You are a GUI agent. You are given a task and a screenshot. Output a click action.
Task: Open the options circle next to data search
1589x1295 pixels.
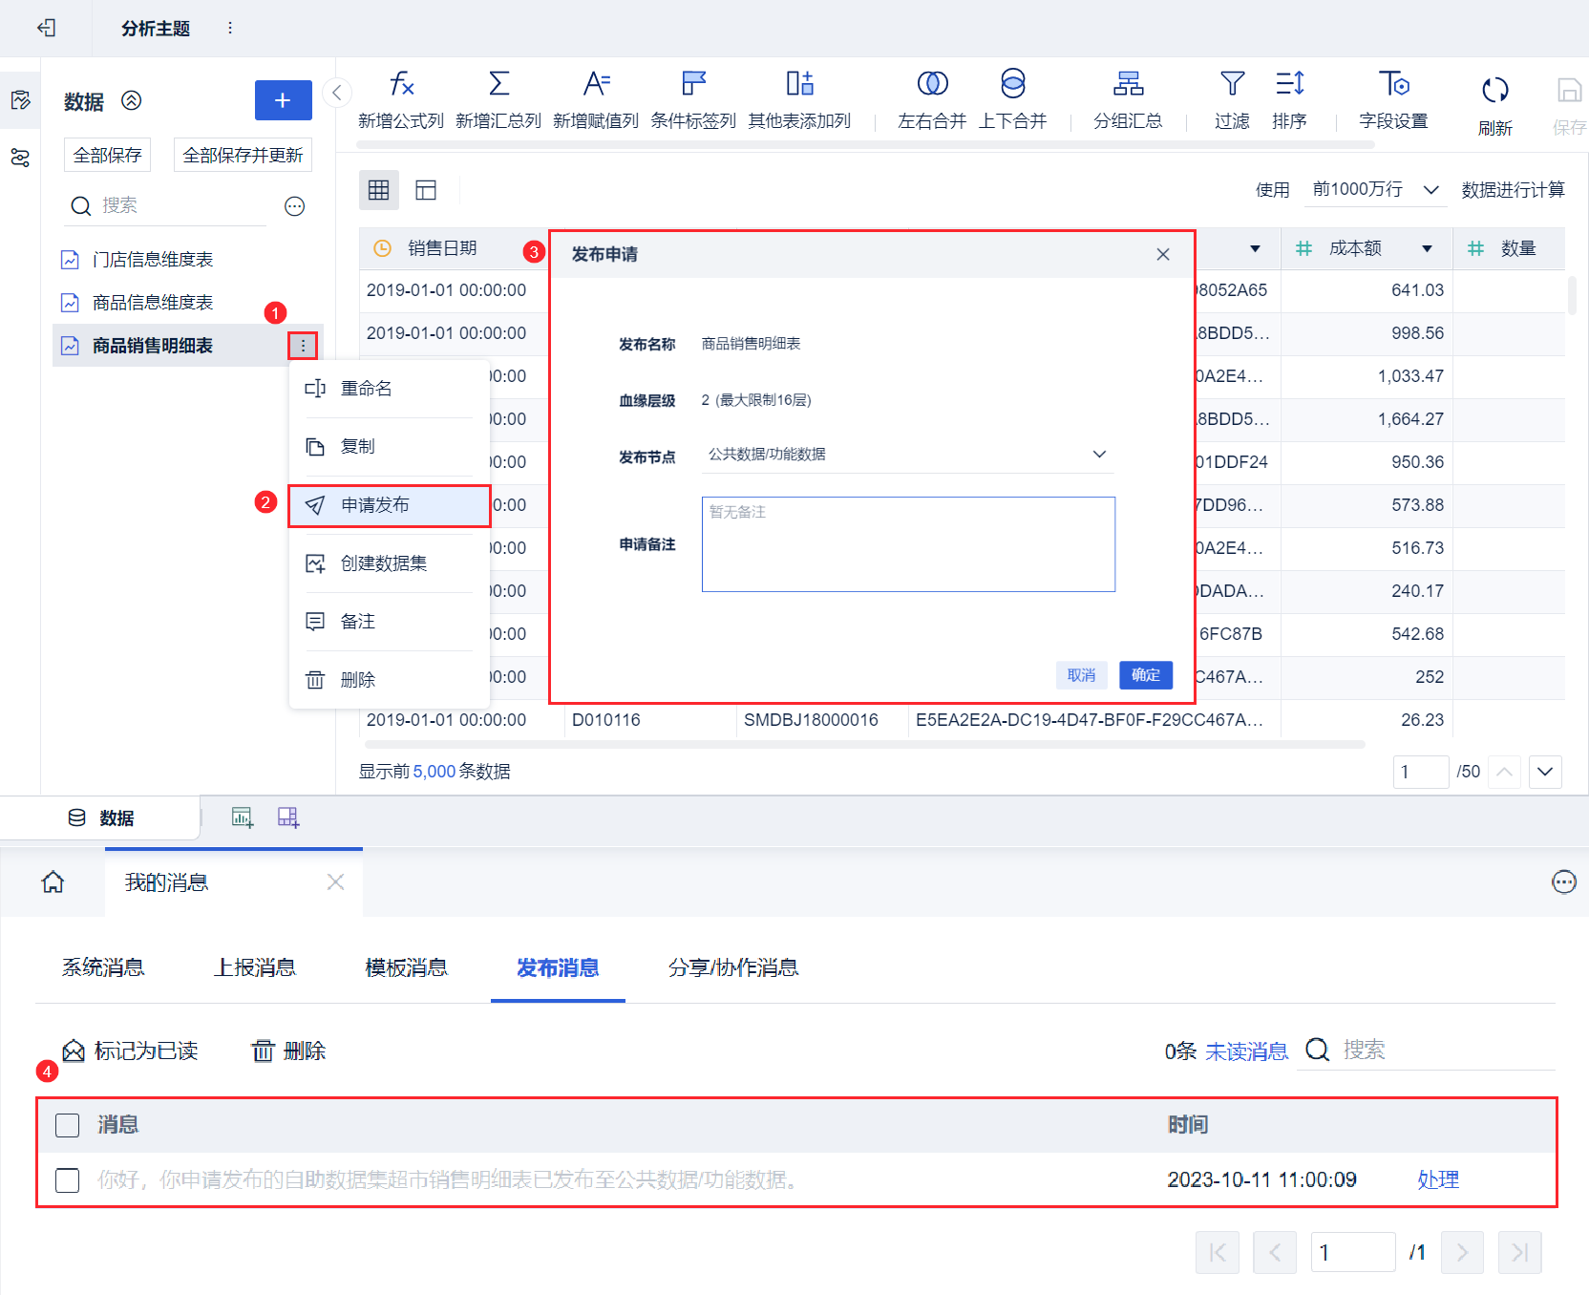pyautogui.click(x=295, y=206)
